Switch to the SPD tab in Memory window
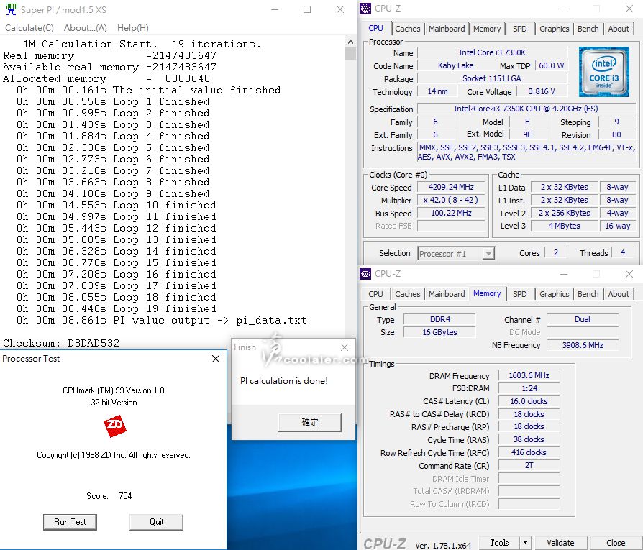This screenshot has width=643, height=550. (519, 294)
